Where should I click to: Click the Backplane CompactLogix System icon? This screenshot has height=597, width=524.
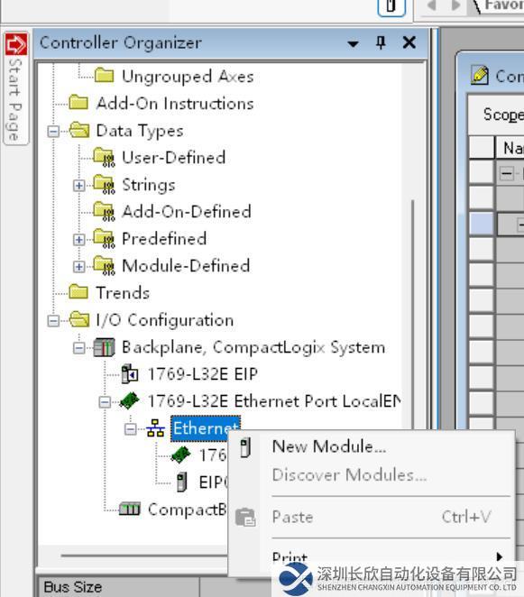(104, 347)
